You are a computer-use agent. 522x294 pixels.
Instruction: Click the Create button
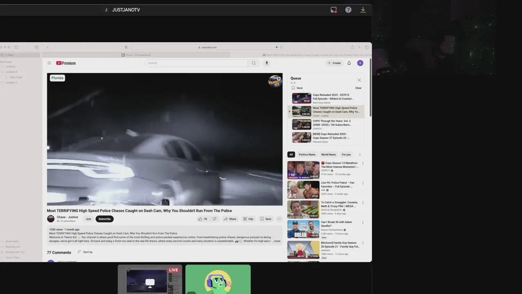click(334, 63)
